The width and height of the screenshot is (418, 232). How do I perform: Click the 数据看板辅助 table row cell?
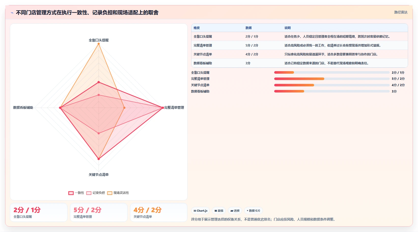point(203,63)
